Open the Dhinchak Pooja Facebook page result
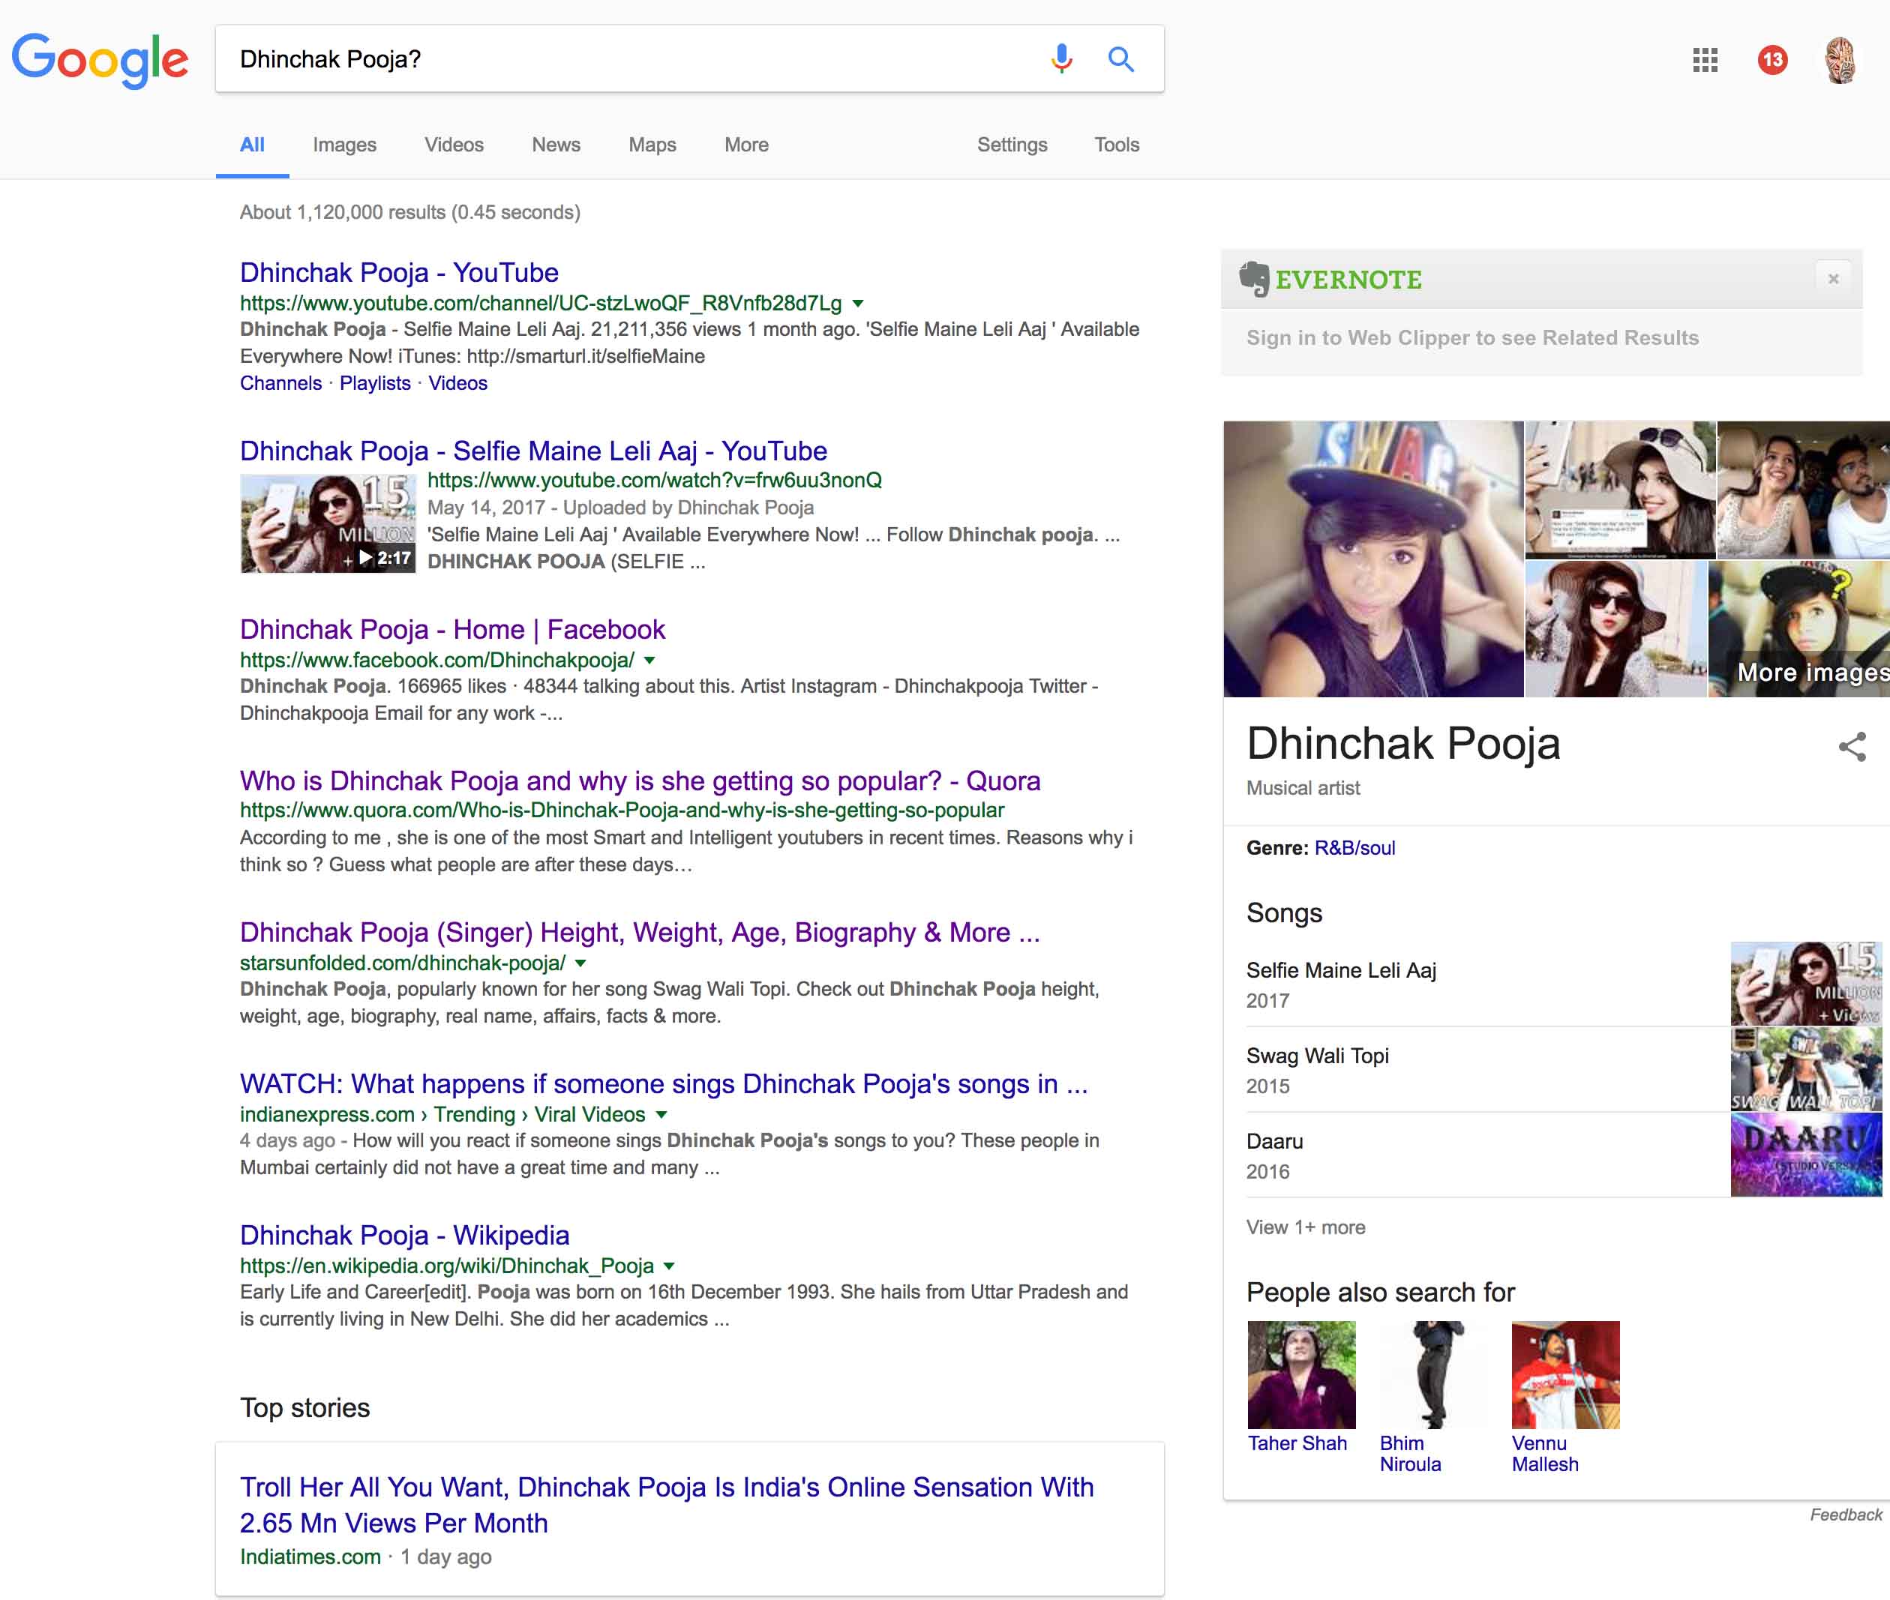 451,630
